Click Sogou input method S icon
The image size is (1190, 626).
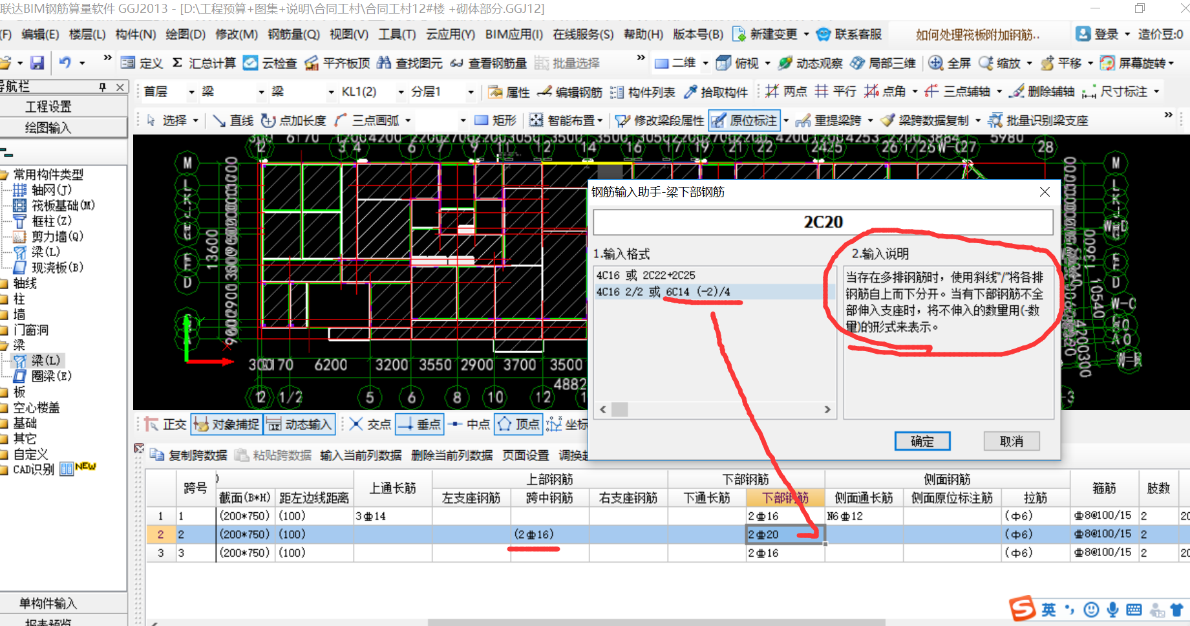pyautogui.click(x=1022, y=609)
